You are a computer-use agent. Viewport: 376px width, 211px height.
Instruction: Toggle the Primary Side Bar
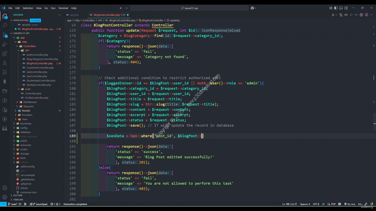(x=336, y=8)
